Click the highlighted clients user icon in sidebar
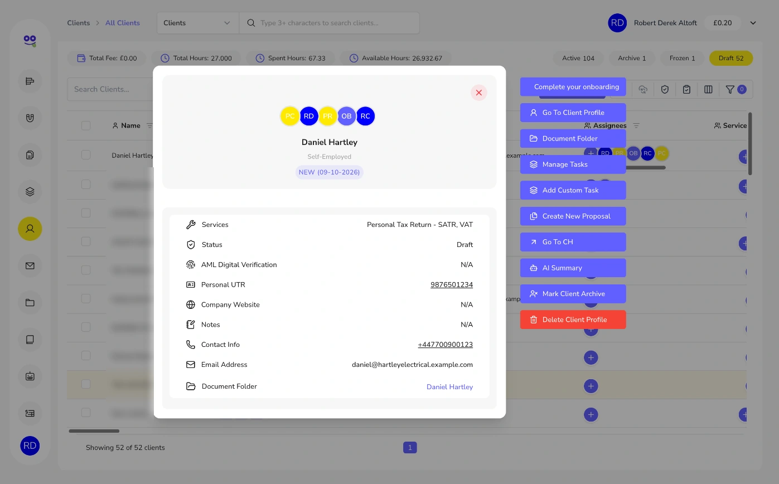The width and height of the screenshot is (779, 484). [x=30, y=229]
